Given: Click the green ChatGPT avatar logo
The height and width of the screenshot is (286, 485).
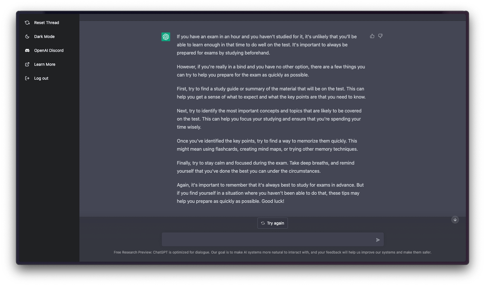Looking at the screenshot, I should 166,37.
